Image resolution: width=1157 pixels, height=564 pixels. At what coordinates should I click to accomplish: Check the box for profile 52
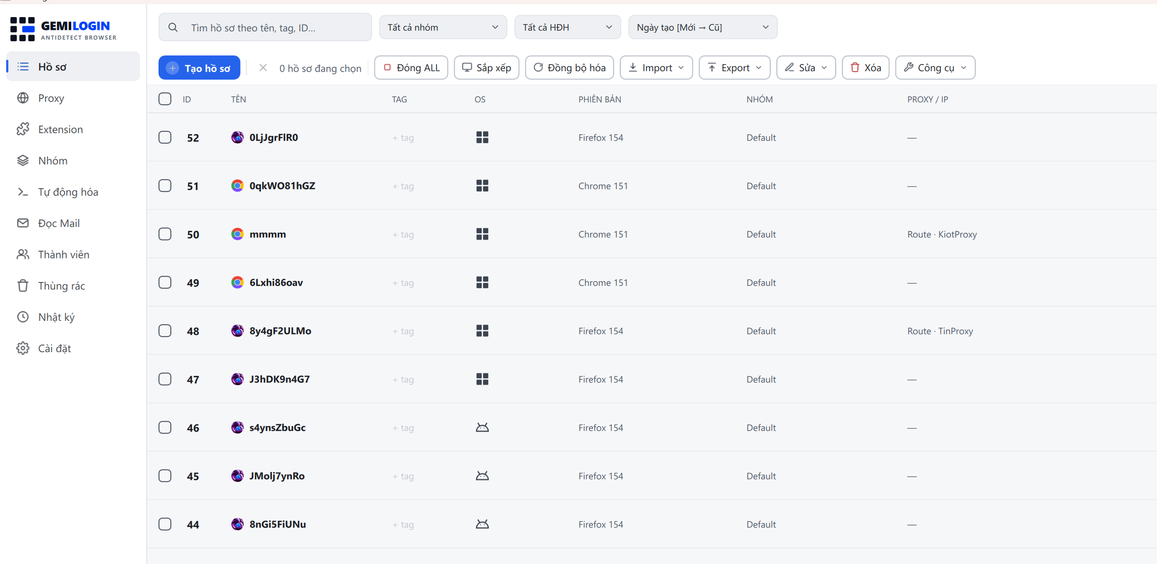pos(165,137)
